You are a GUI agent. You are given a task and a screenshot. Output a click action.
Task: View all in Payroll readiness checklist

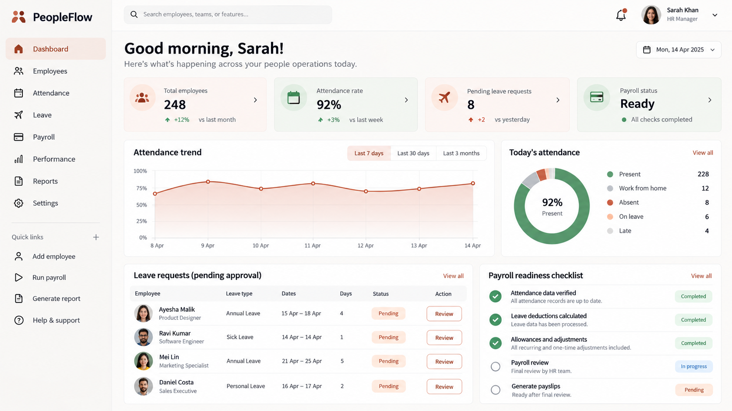click(x=701, y=276)
